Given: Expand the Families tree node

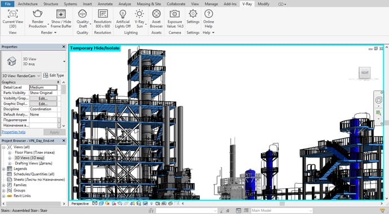Looking at the screenshot, I should (4, 185).
